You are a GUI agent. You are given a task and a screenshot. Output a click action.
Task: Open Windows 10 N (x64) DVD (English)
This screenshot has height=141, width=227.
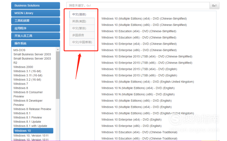138,88
